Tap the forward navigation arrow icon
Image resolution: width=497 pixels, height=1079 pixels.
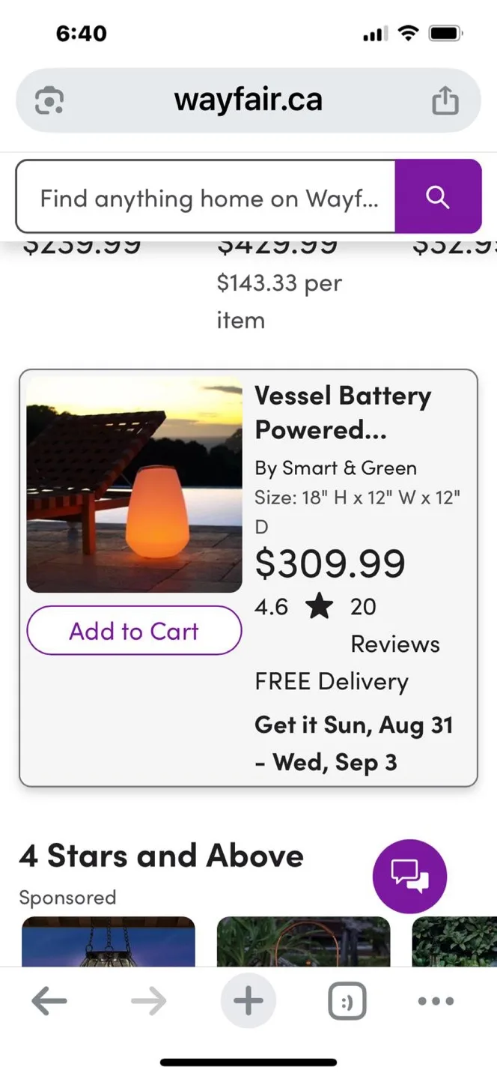148,1000
